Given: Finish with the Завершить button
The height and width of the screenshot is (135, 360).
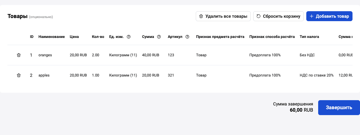Looking at the screenshot, I should pyautogui.click(x=339, y=108).
